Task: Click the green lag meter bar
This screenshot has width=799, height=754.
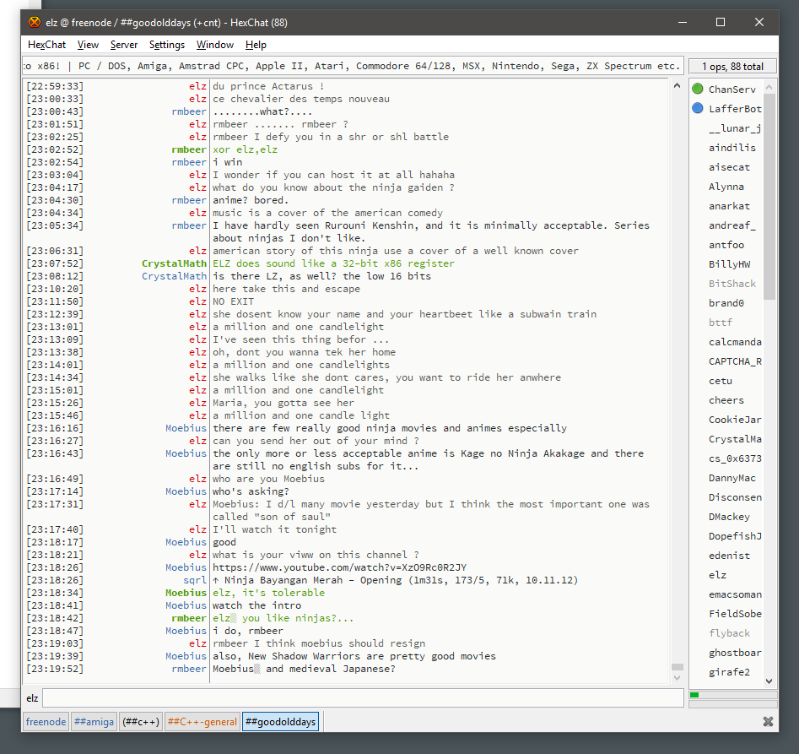Action: [x=732, y=694]
